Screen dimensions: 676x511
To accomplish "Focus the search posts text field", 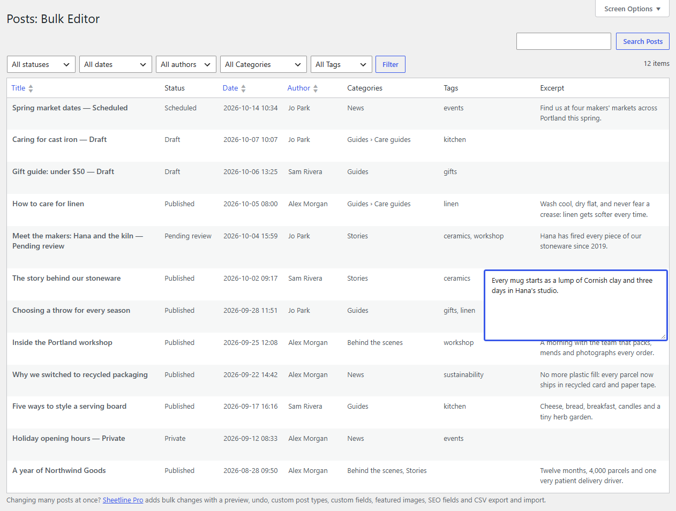I will coord(564,41).
